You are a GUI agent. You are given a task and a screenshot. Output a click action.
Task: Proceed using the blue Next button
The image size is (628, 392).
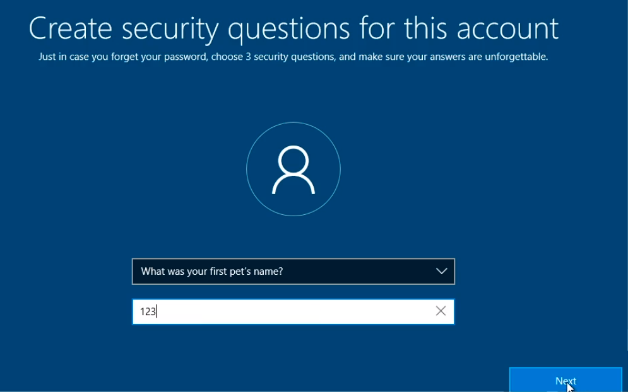tap(566, 379)
